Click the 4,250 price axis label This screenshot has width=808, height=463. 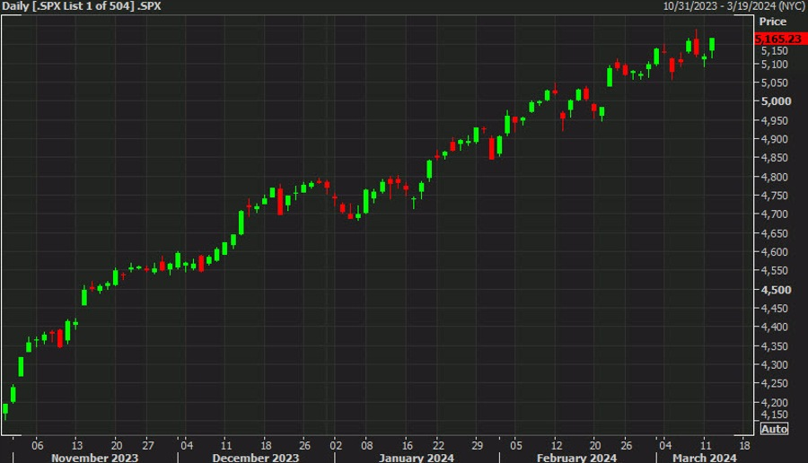[x=775, y=383]
